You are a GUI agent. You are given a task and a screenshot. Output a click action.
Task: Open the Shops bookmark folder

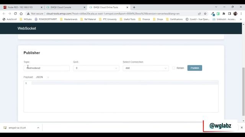click(158, 19)
